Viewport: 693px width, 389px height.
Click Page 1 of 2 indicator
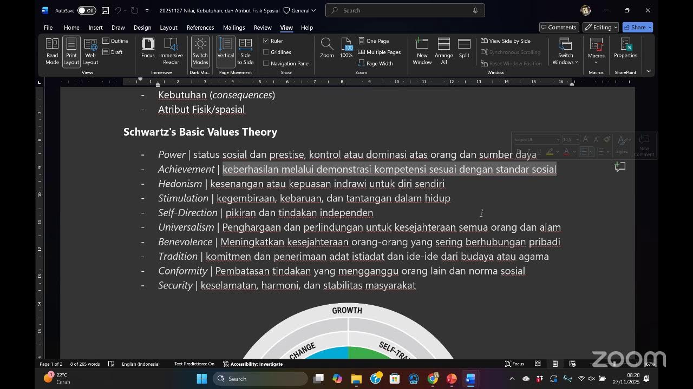click(x=51, y=364)
